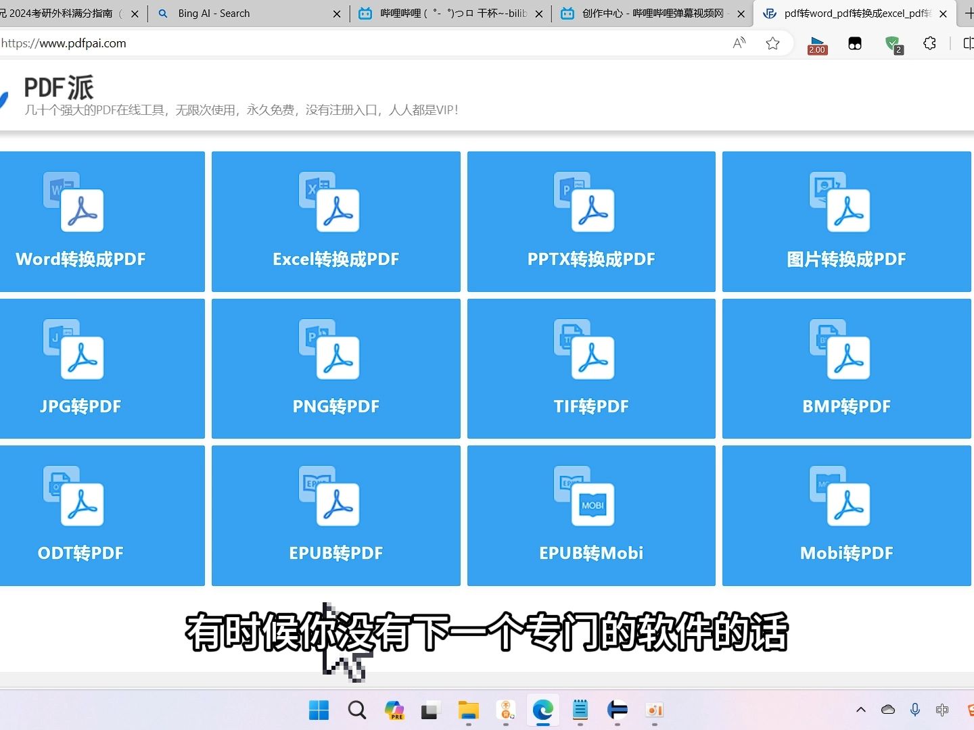Close the Bing AI - Search tab
Screen dimensions: 974x730
coord(337,14)
